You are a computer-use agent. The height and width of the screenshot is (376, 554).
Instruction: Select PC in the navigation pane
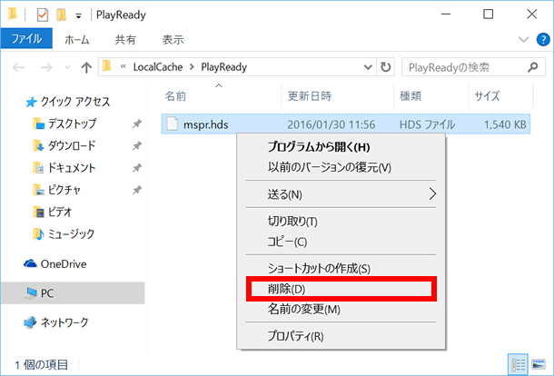point(73,293)
